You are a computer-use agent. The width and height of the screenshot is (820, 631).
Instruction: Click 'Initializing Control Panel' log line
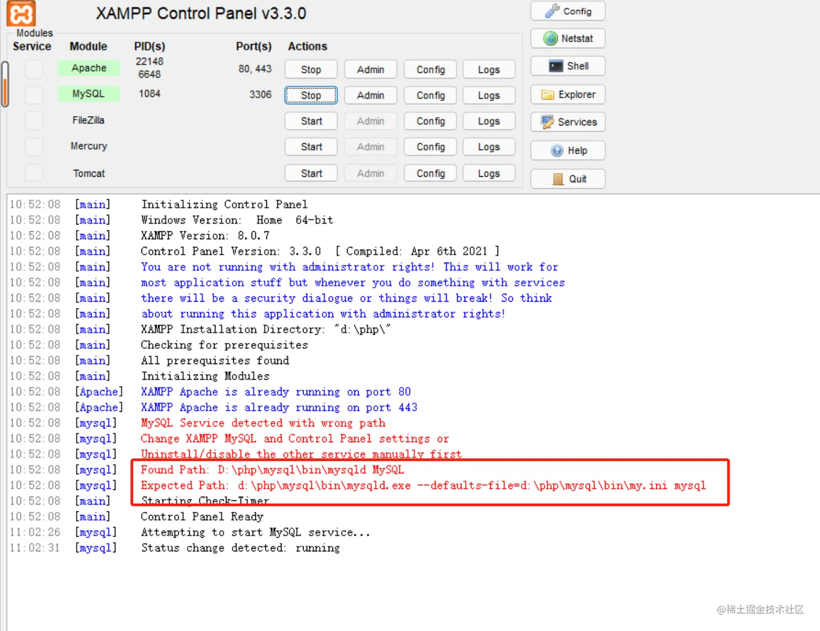224,205
